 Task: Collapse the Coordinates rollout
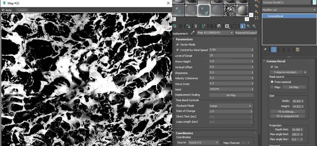[184, 133]
